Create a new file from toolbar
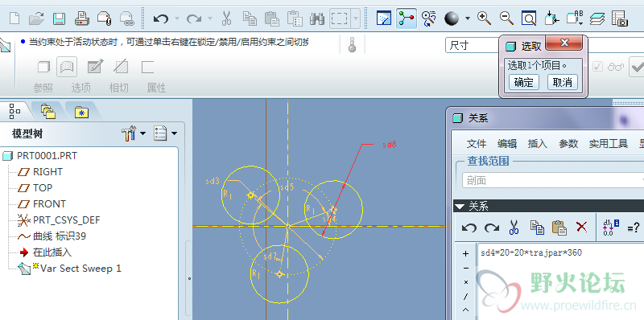This screenshot has width=644, height=320. click(14, 18)
